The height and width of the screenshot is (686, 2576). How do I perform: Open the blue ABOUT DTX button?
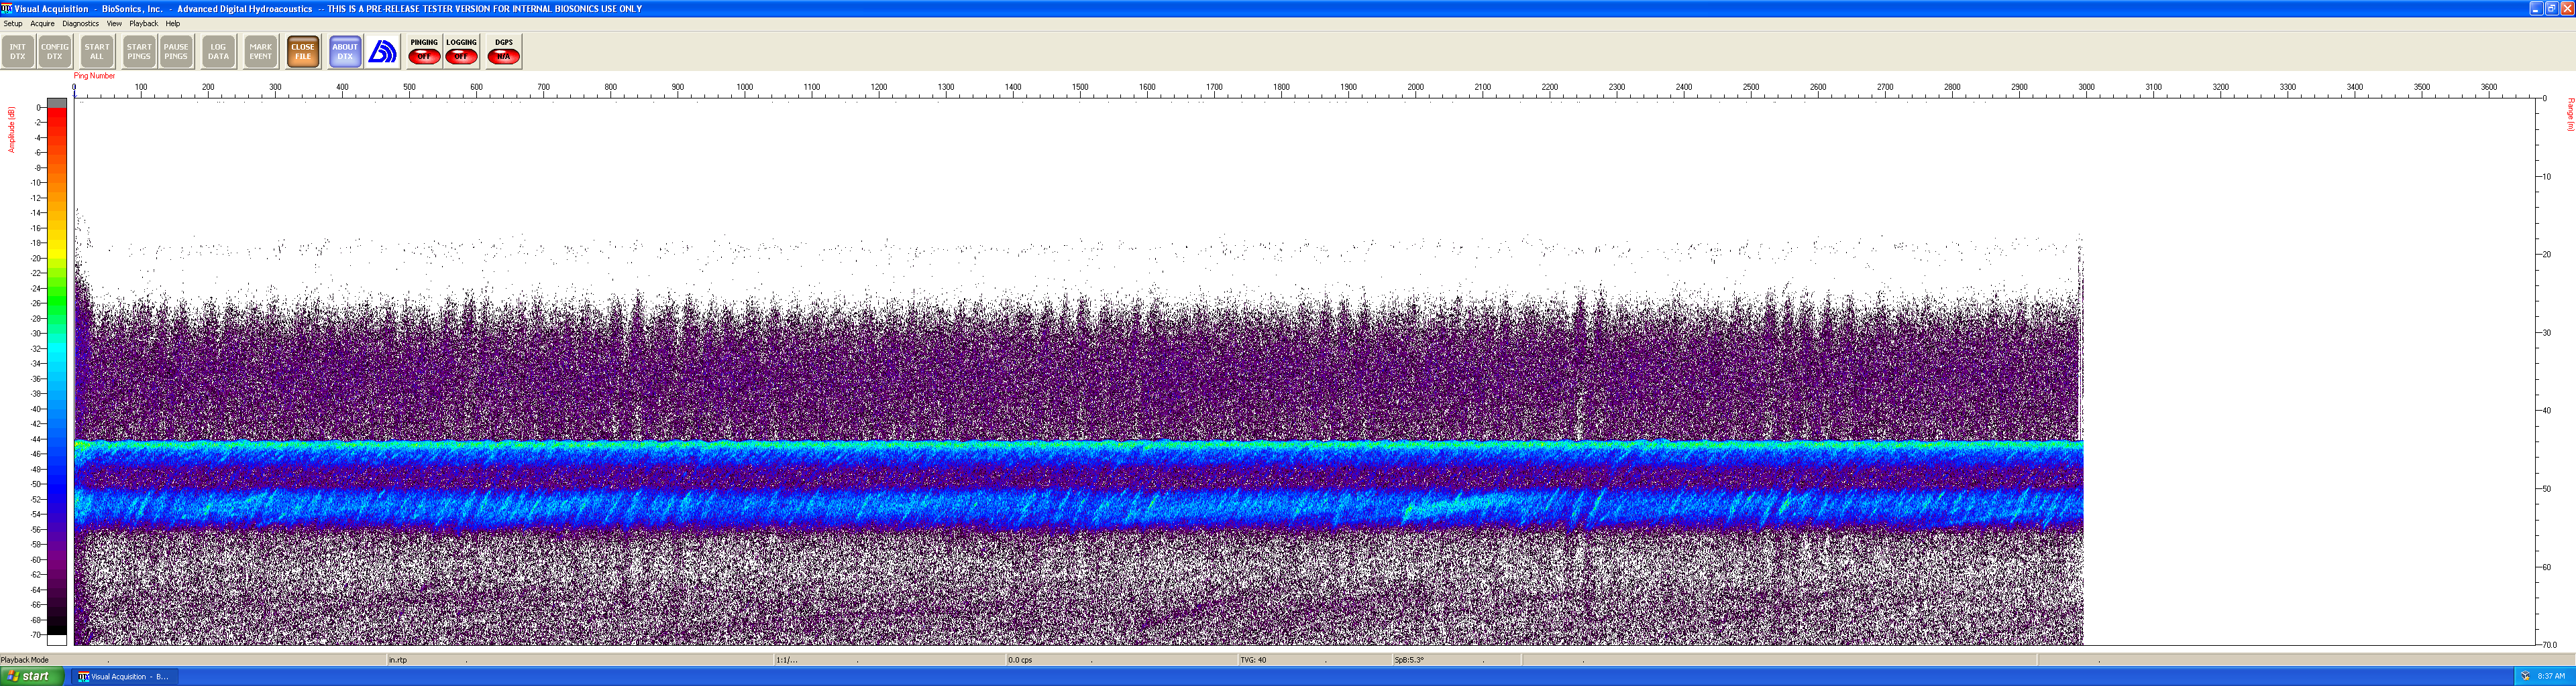345,52
